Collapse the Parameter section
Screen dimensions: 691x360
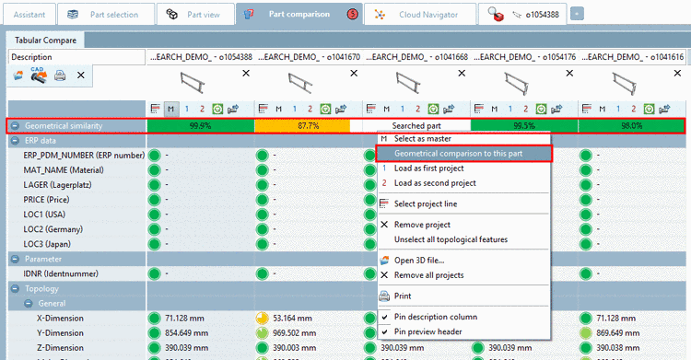[x=15, y=259]
